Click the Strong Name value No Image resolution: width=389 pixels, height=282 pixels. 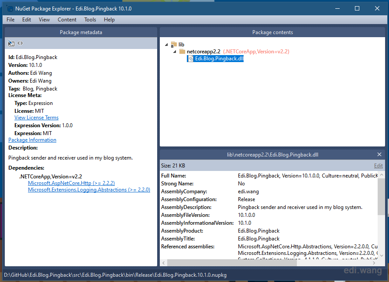(x=241, y=184)
